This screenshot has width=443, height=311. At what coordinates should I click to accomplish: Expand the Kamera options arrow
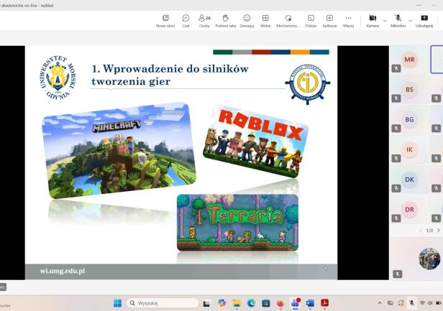pos(385,19)
